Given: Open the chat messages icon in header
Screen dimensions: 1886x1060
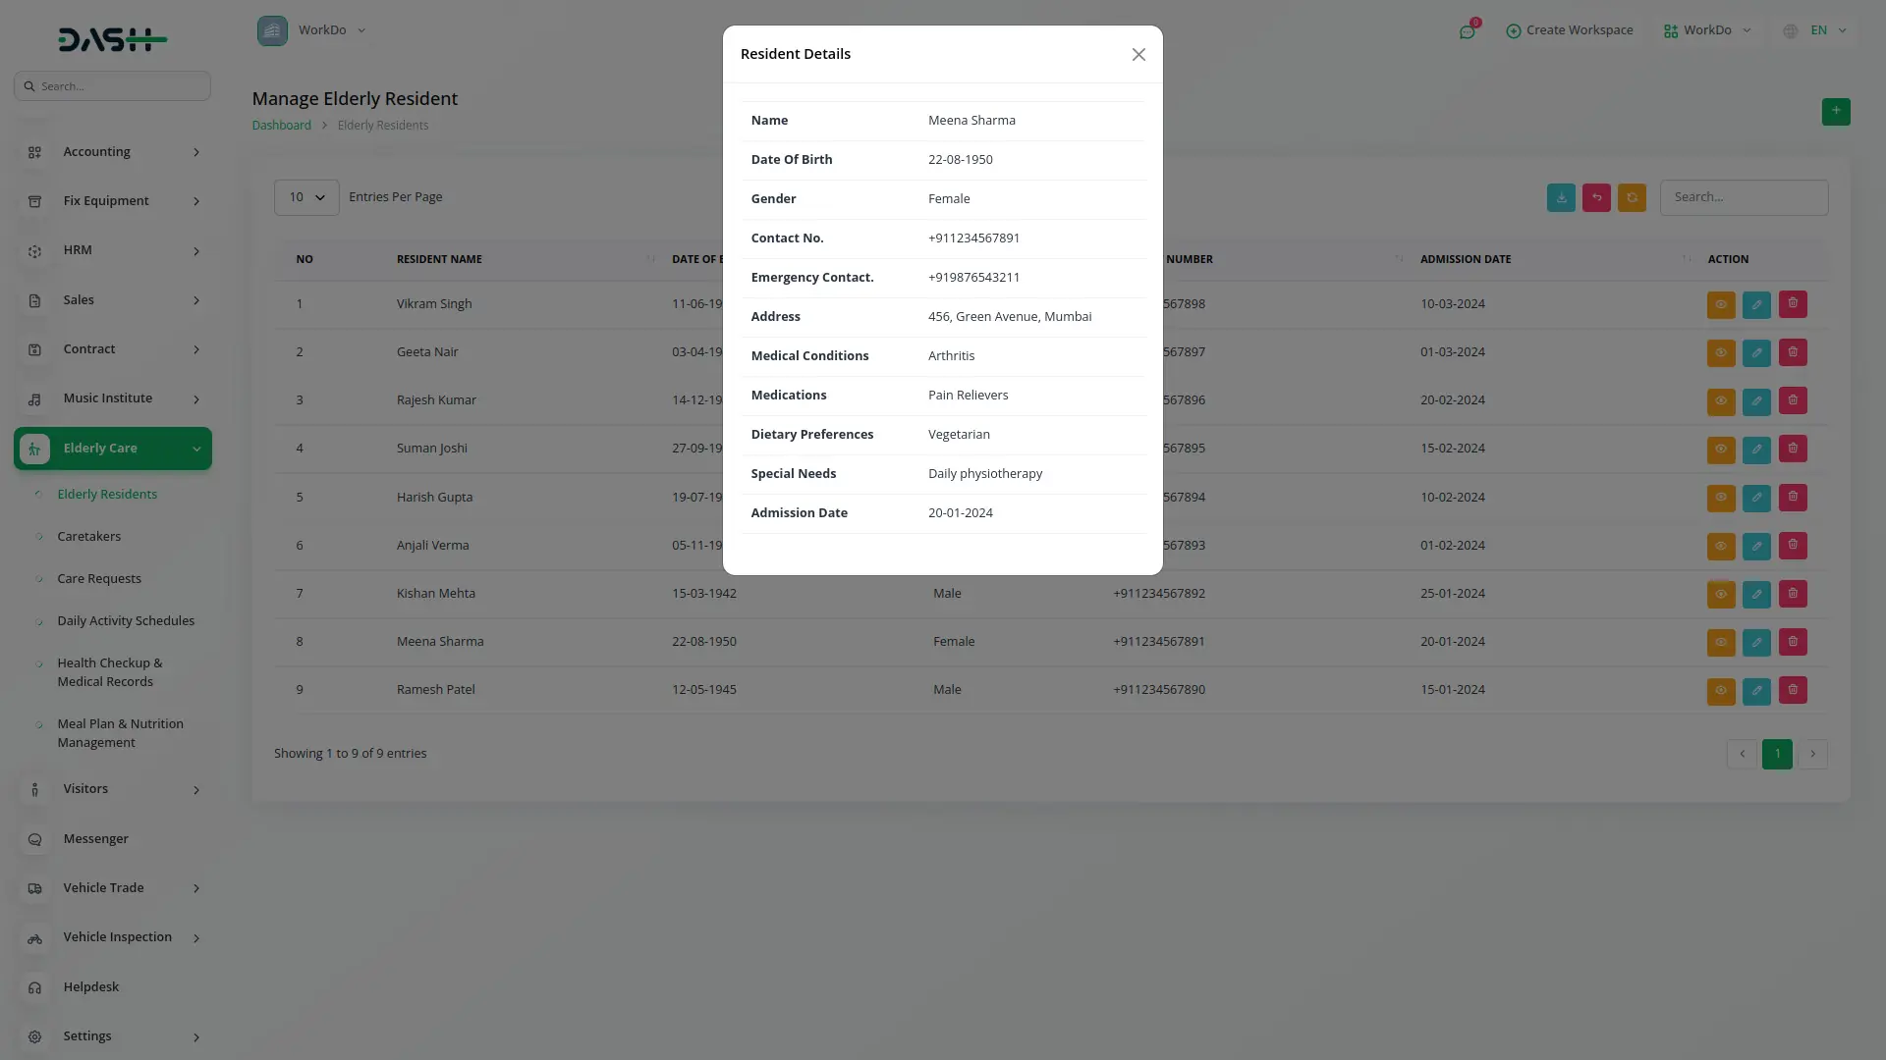Looking at the screenshot, I should [x=1467, y=31].
